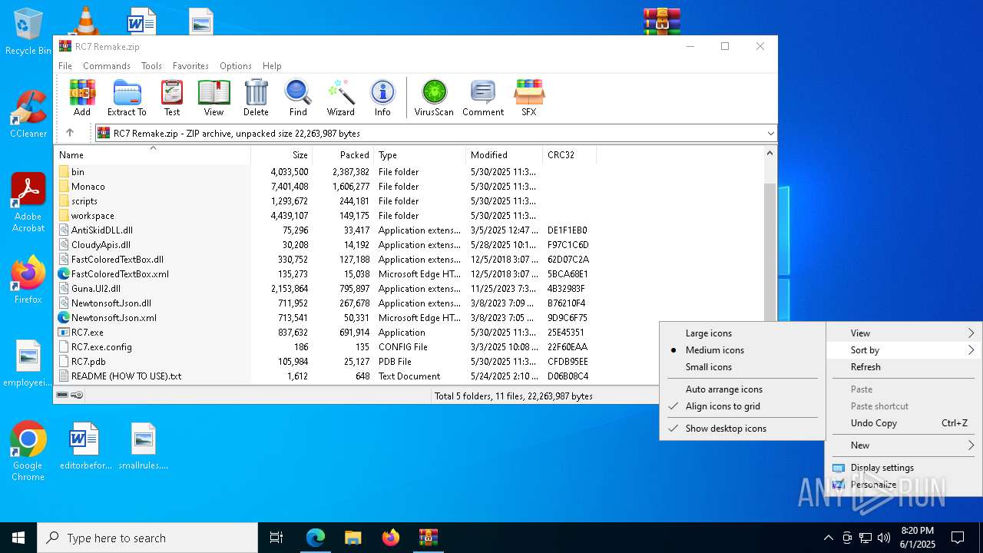This screenshot has width=983, height=553.
Task: Select Small icons view option
Action: [742, 367]
